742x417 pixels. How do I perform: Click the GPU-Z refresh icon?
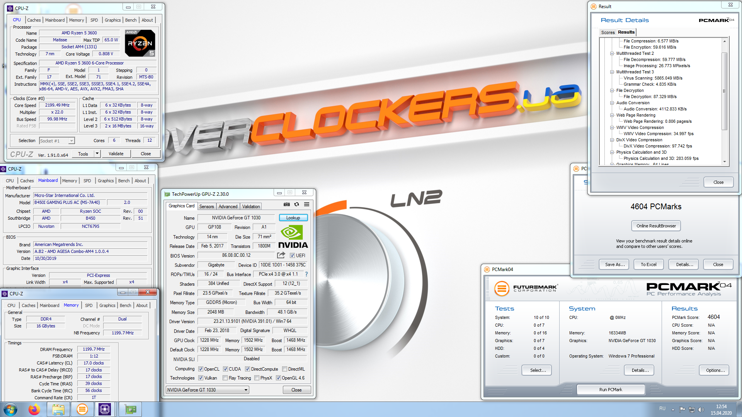[x=296, y=205]
